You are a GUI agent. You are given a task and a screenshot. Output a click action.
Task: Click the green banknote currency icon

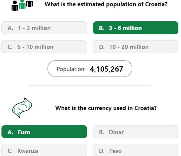(x=22, y=108)
